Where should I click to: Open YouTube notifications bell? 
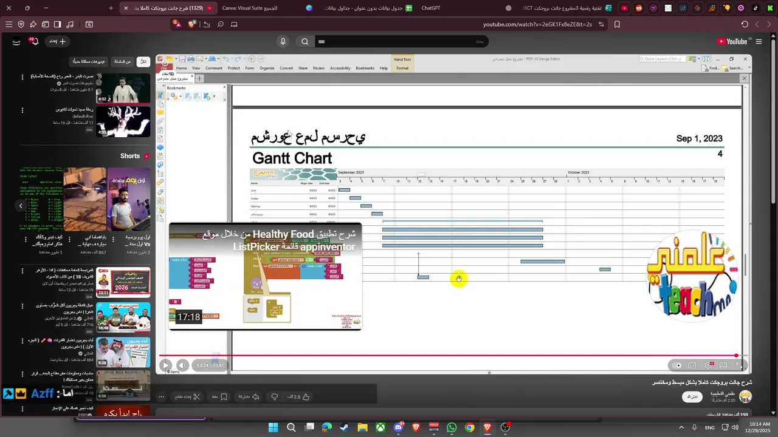tap(35, 41)
